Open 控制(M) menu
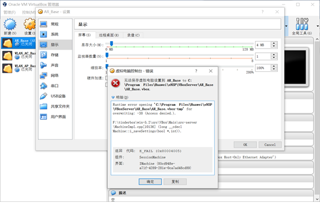 pos(29,12)
